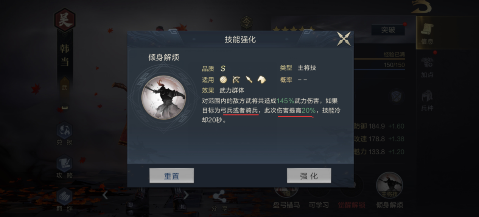Open the 兵种 troop type tab
Image resolution: width=479 pixels, height=217 pixels.
[427, 100]
